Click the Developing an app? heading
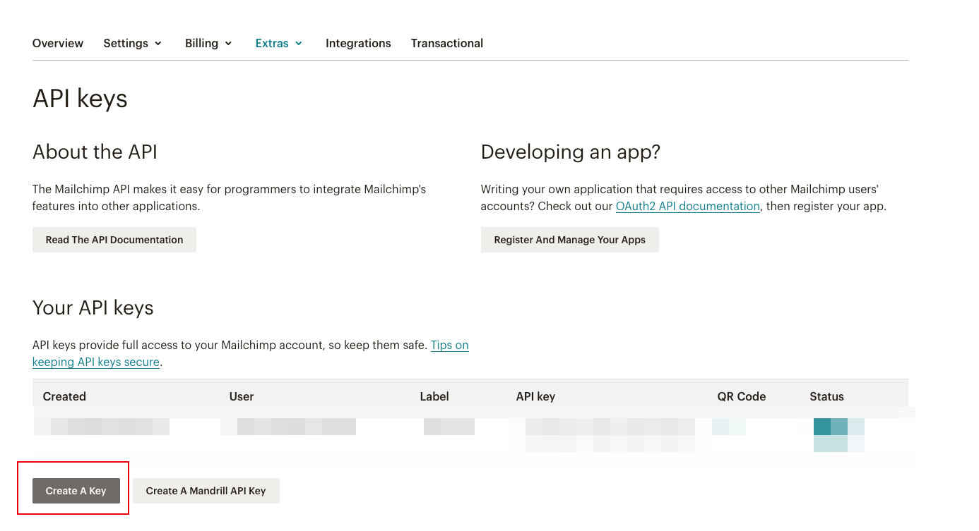 click(x=571, y=152)
